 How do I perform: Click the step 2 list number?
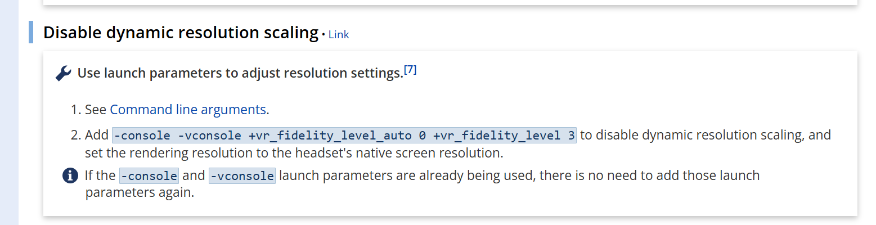coord(77,136)
